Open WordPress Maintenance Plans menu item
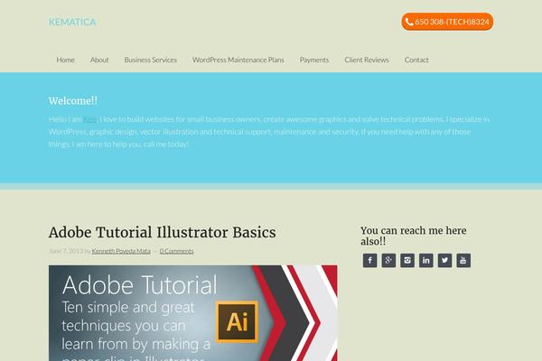The height and width of the screenshot is (361, 542). coord(238,60)
